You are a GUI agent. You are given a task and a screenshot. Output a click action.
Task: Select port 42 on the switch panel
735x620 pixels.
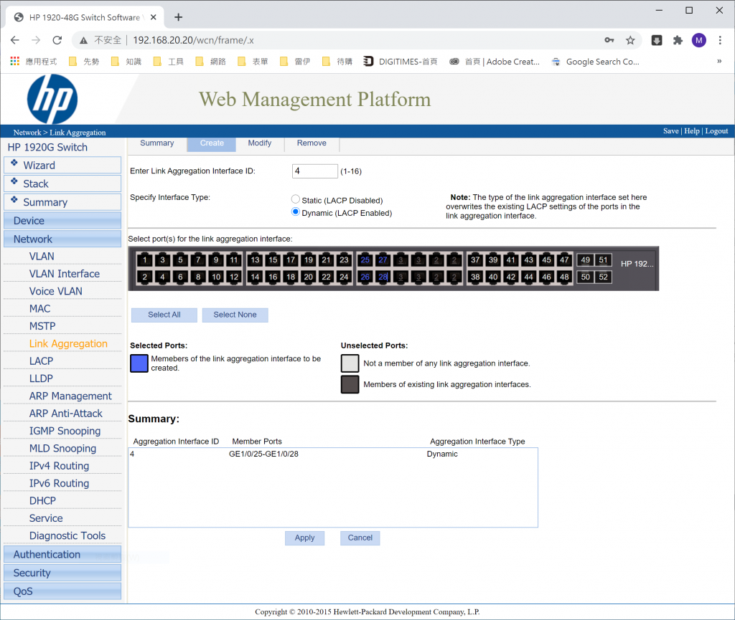pyautogui.click(x=511, y=277)
